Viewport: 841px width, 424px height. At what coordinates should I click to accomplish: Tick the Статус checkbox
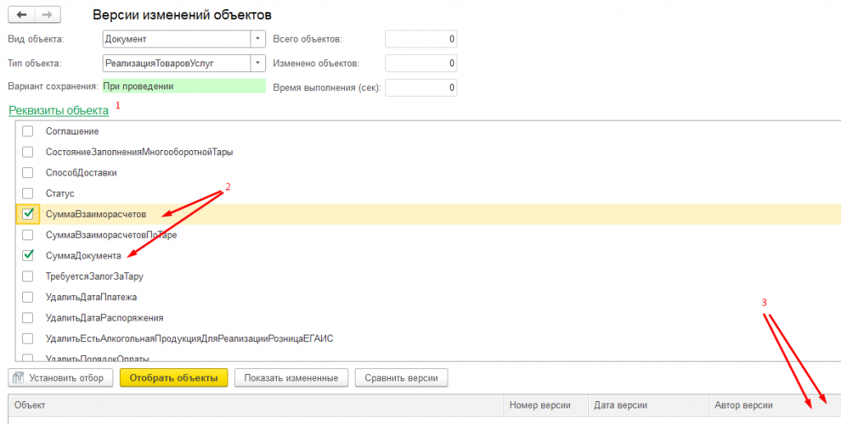[28, 194]
